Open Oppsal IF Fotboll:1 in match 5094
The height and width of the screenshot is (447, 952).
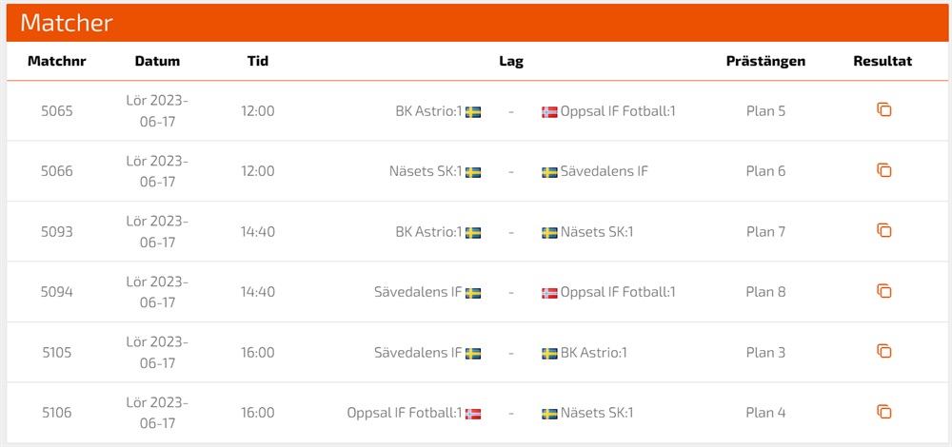618,292
